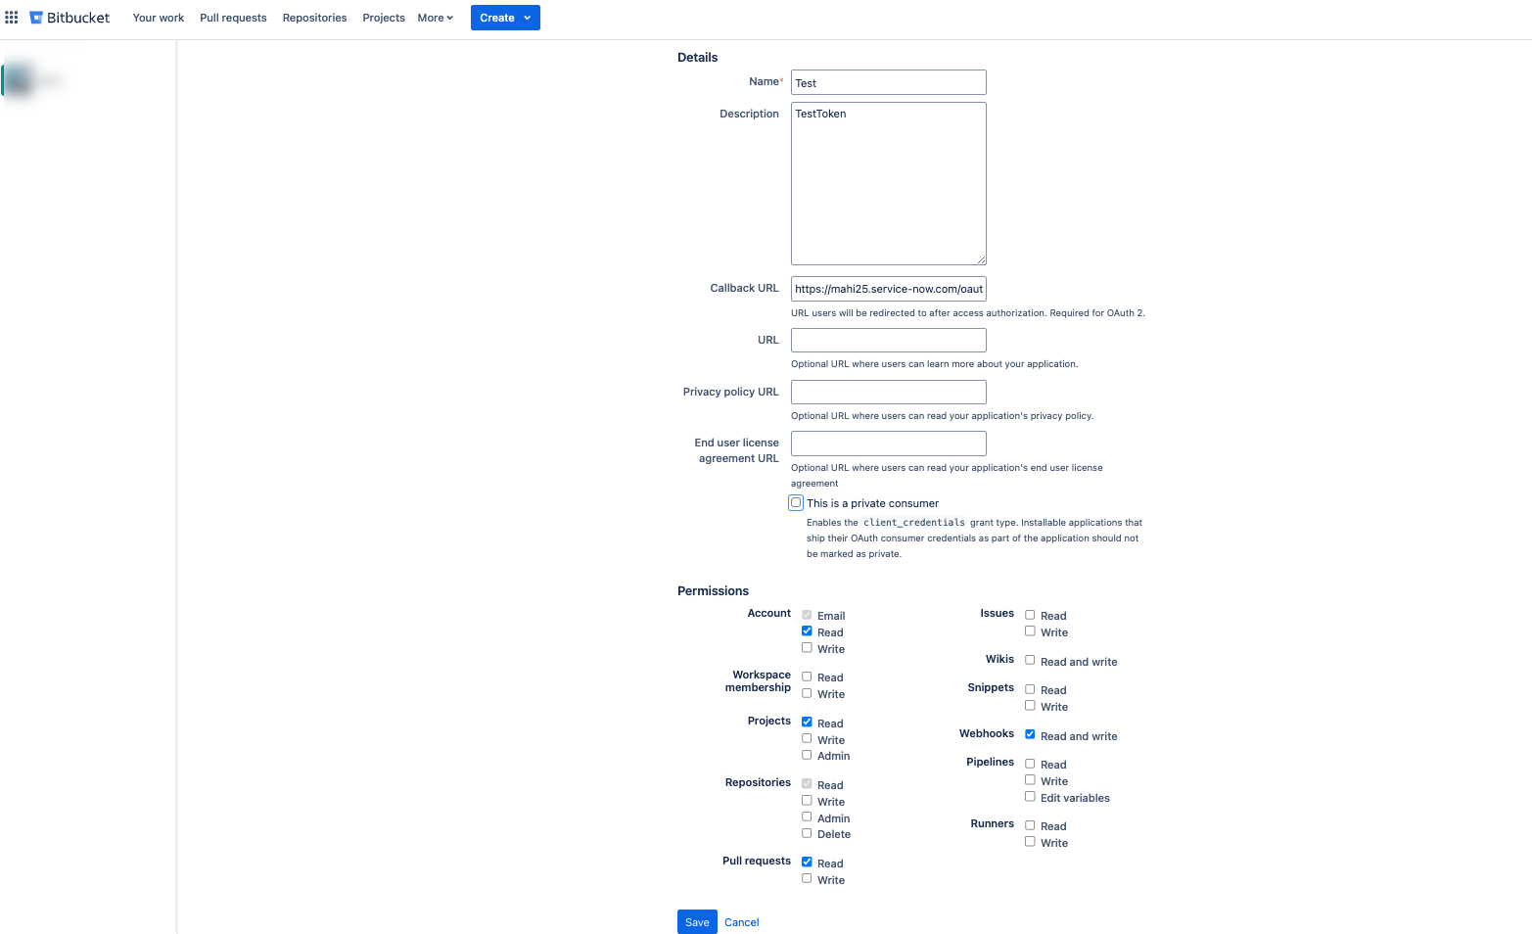
Task: Click the Callback URL field
Action: [889, 289]
